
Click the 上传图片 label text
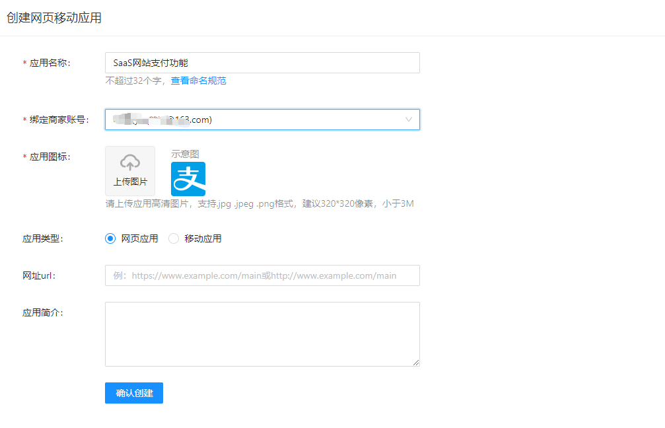pyautogui.click(x=130, y=182)
